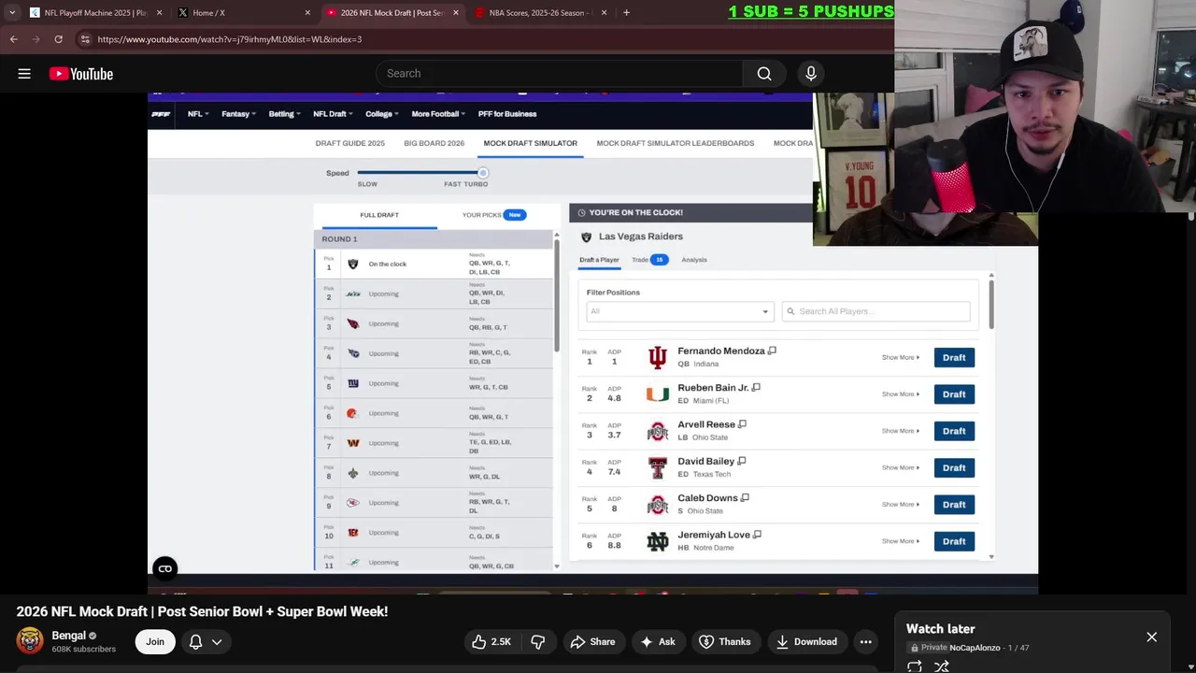Open the Betting menu in the PFF navigation
Viewport: 1196px width, 673px height.
click(x=284, y=114)
